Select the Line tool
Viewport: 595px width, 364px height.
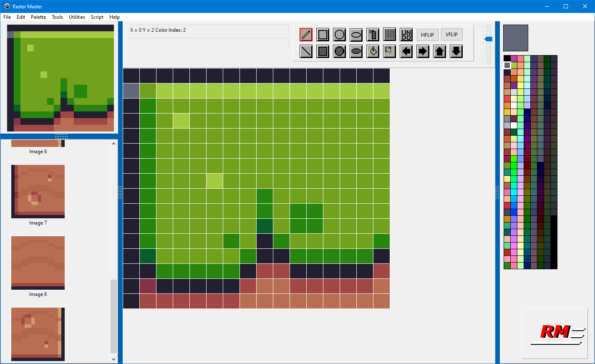[x=306, y=51]
